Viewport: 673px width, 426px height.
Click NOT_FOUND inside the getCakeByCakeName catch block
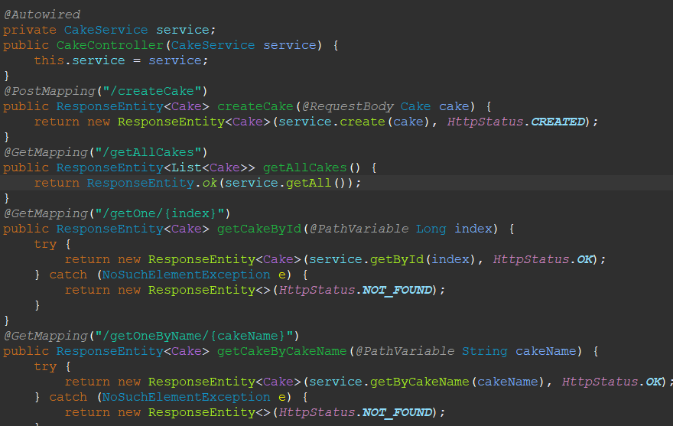[x=397, y=413]
